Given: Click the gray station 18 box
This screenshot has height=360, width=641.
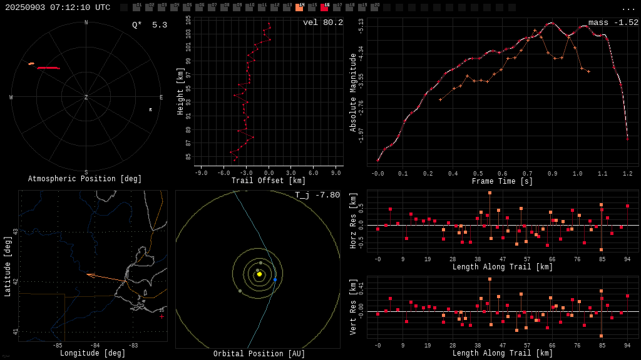Looking at the screenshot, I should pyautogui.click(x=349, y=7).
